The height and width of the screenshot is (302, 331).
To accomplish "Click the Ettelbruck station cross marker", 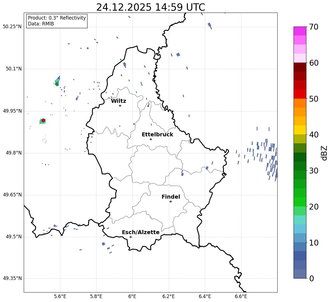I will click(151, 139).
